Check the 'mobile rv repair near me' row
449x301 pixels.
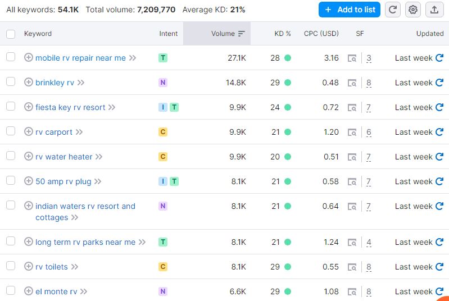coord(11,57)
